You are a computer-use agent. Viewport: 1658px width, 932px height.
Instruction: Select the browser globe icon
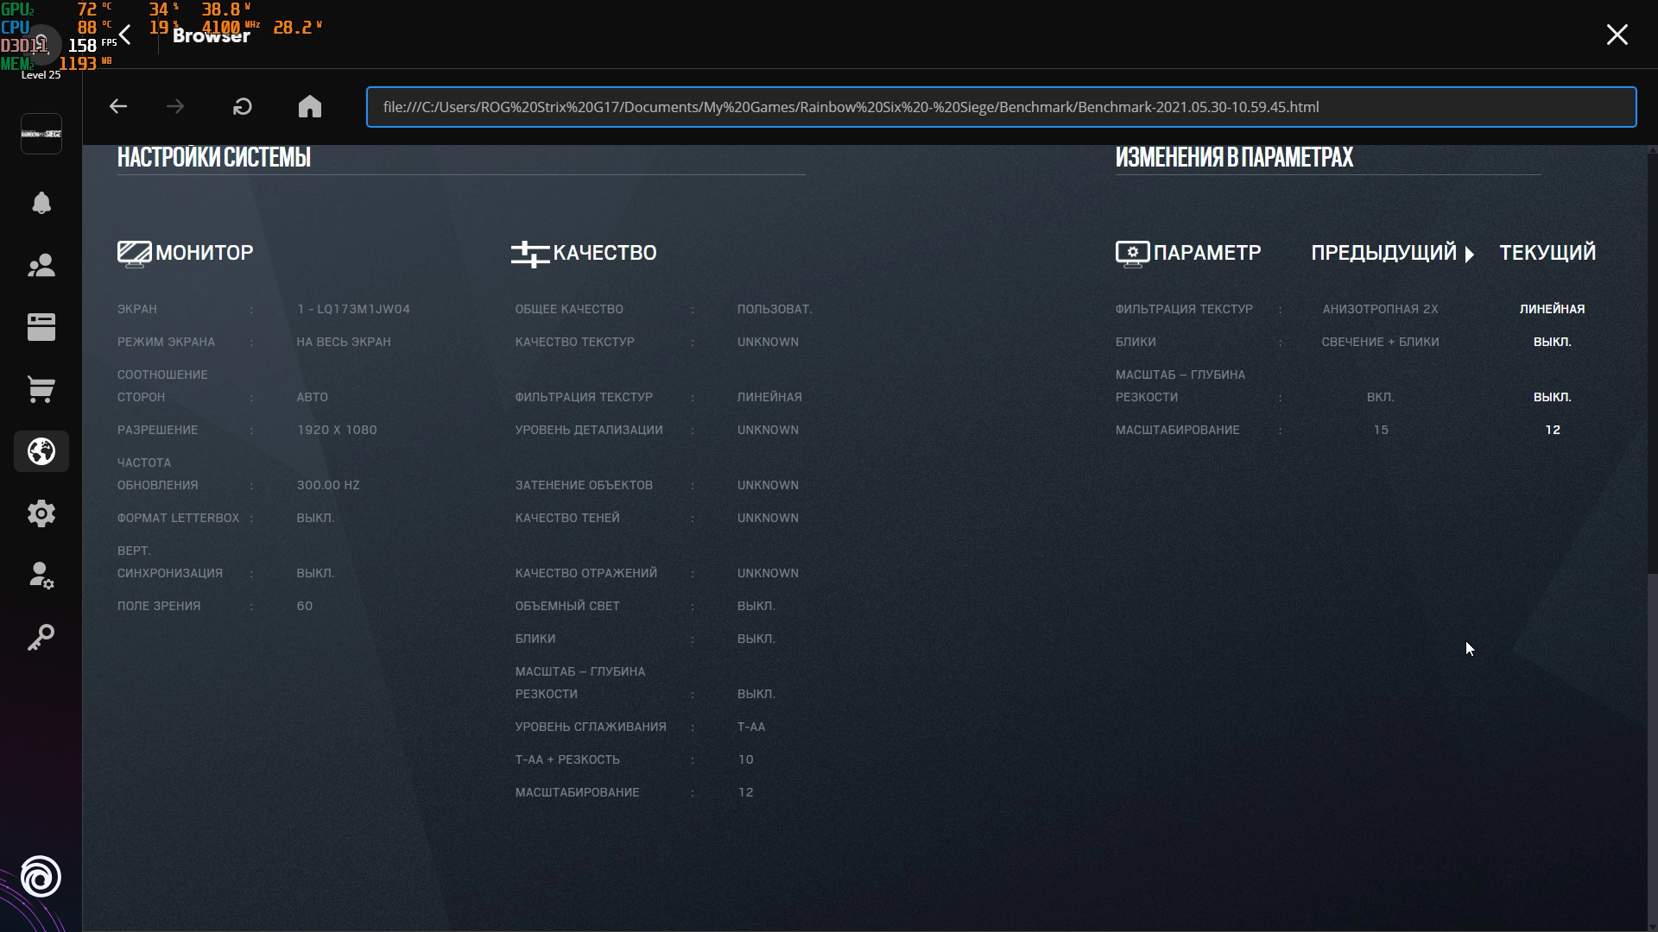(41, 451)
